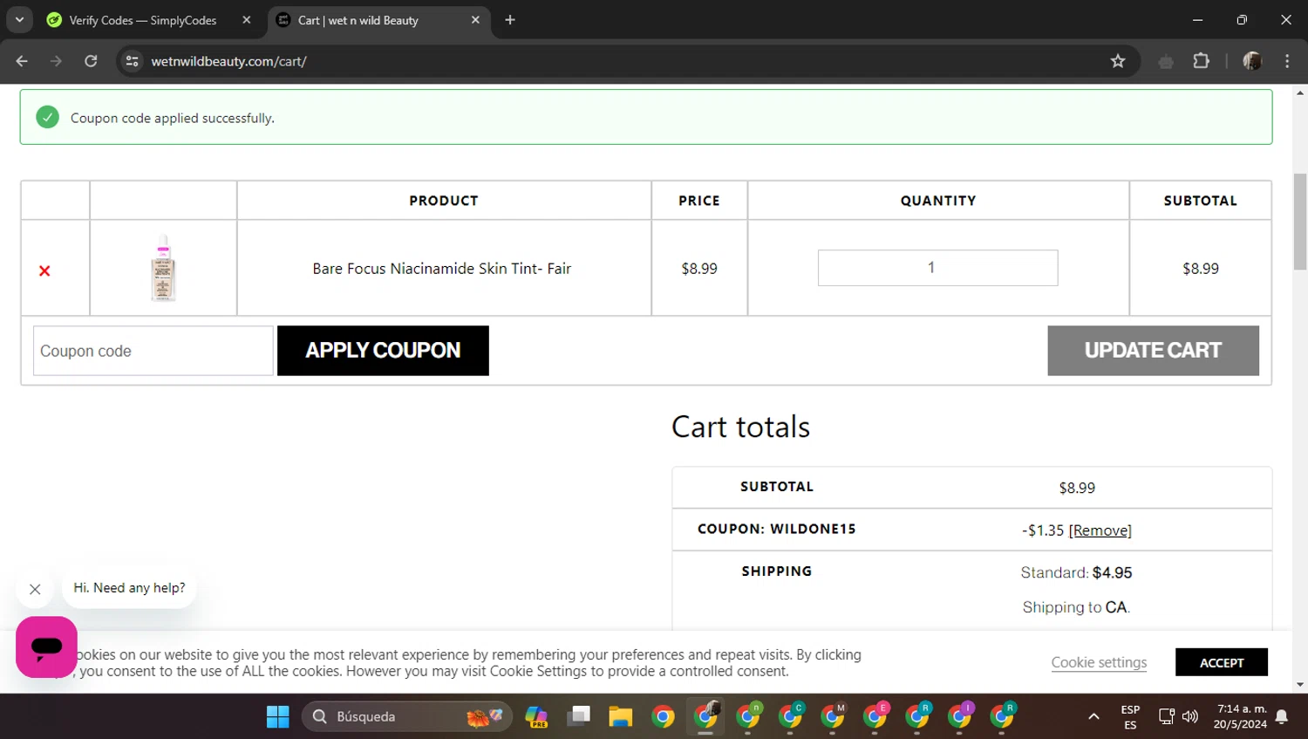Open the volume control in the tray
Viewport: 1308px width, 739px height.
pyautogui.click(x=1190, y=716)
